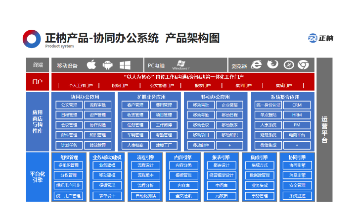
Task: Select the 会议管理 box
Action: 69,125
